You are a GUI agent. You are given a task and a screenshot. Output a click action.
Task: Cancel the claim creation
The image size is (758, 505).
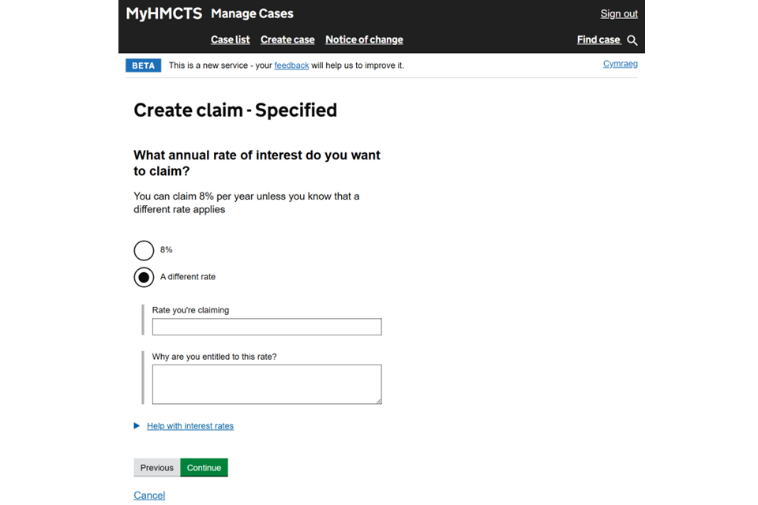click(x=149, y=496)
